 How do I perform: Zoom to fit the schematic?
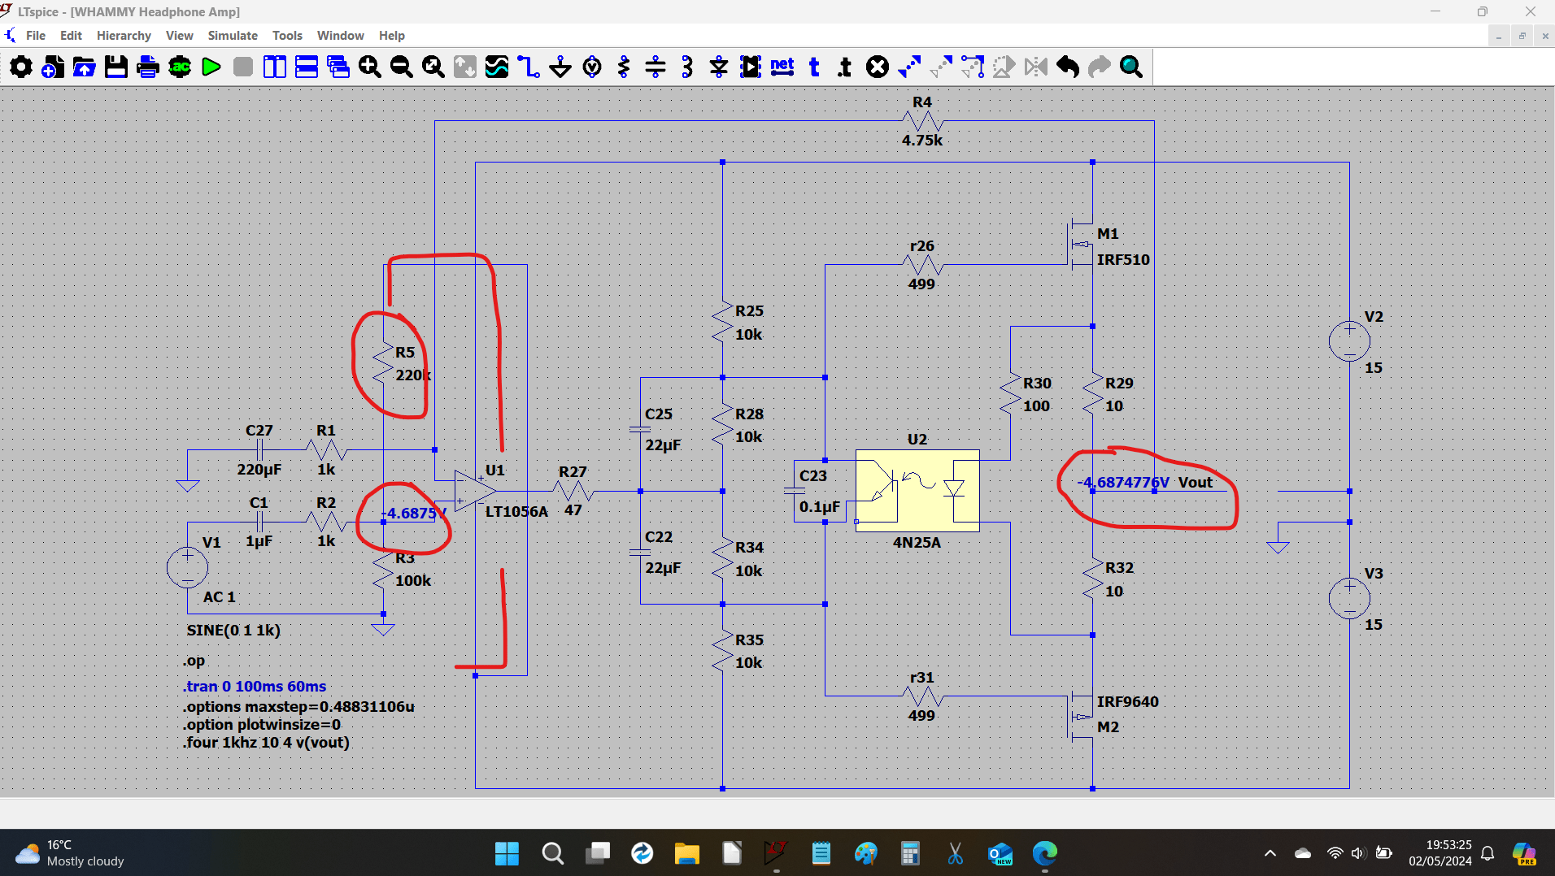433,67
